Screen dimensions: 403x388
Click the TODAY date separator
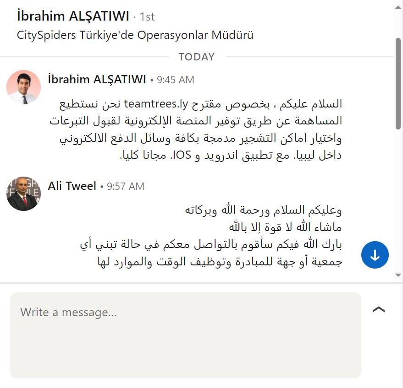197,57
